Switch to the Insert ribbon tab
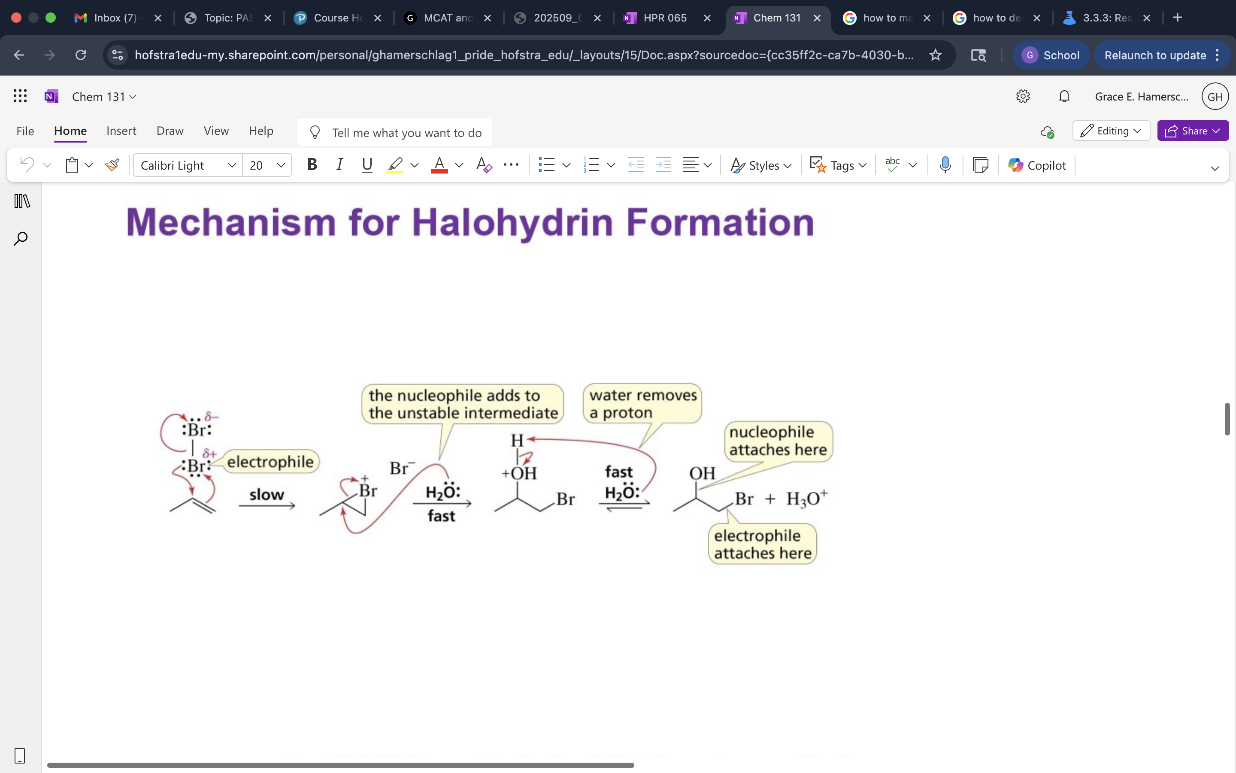Image resolution: width=1236 pixels, height=773 pixels. pos(121,131)
